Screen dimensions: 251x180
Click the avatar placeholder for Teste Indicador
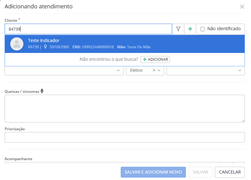[16, 43]
